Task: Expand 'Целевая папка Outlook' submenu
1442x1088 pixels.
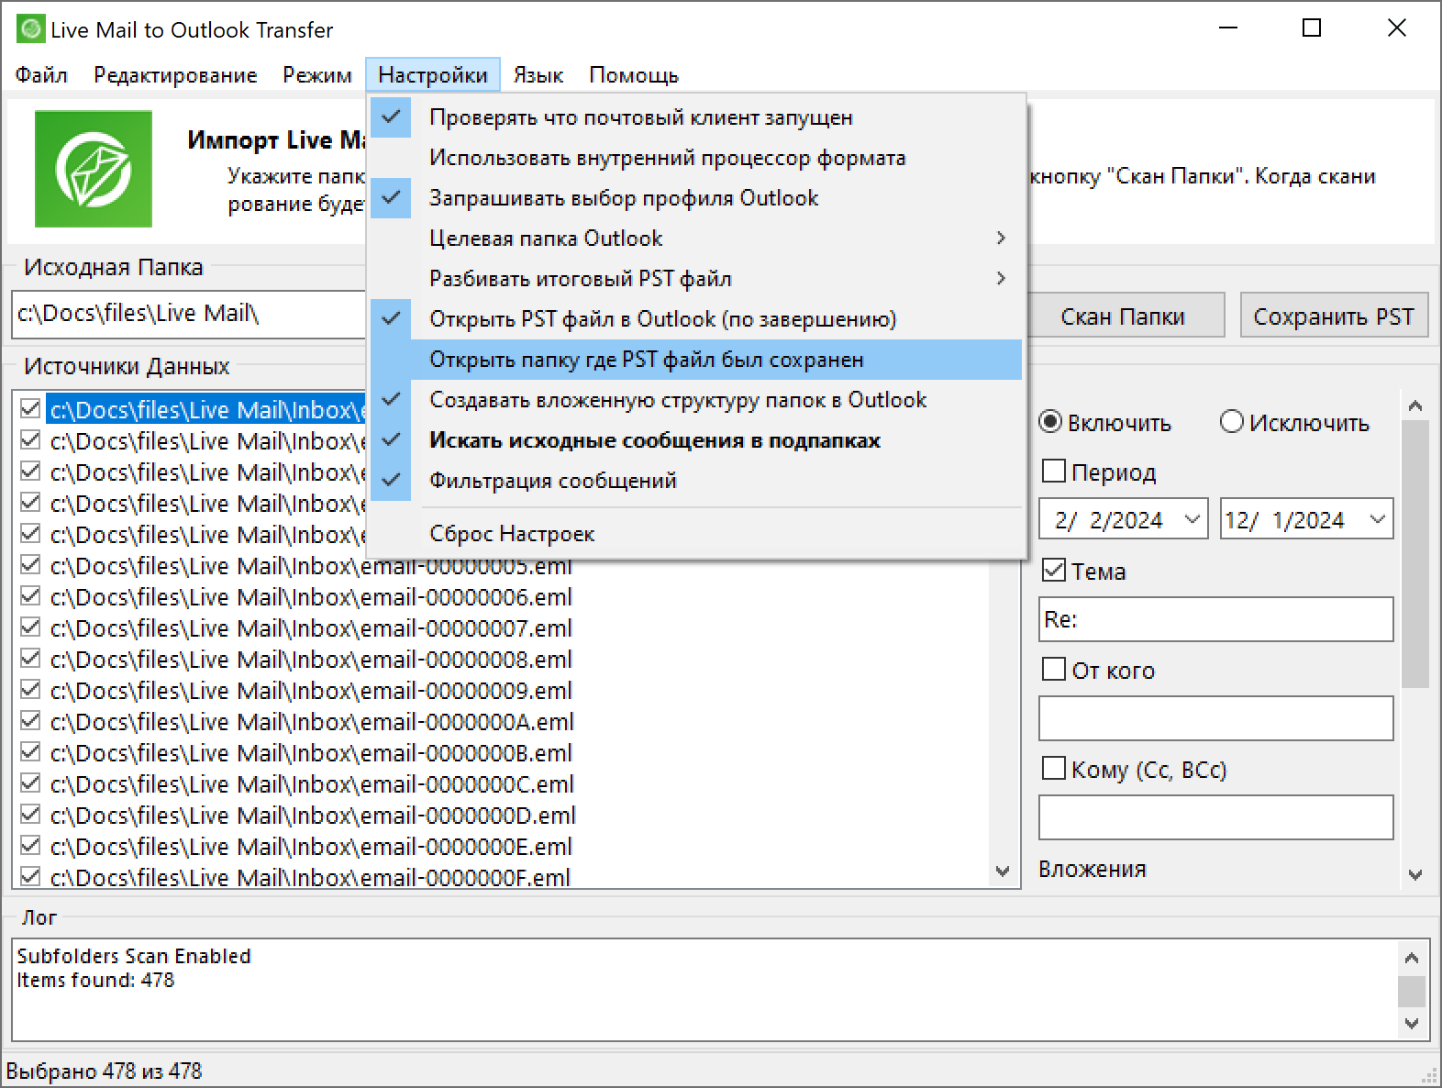Action: [x=696, y=239]
